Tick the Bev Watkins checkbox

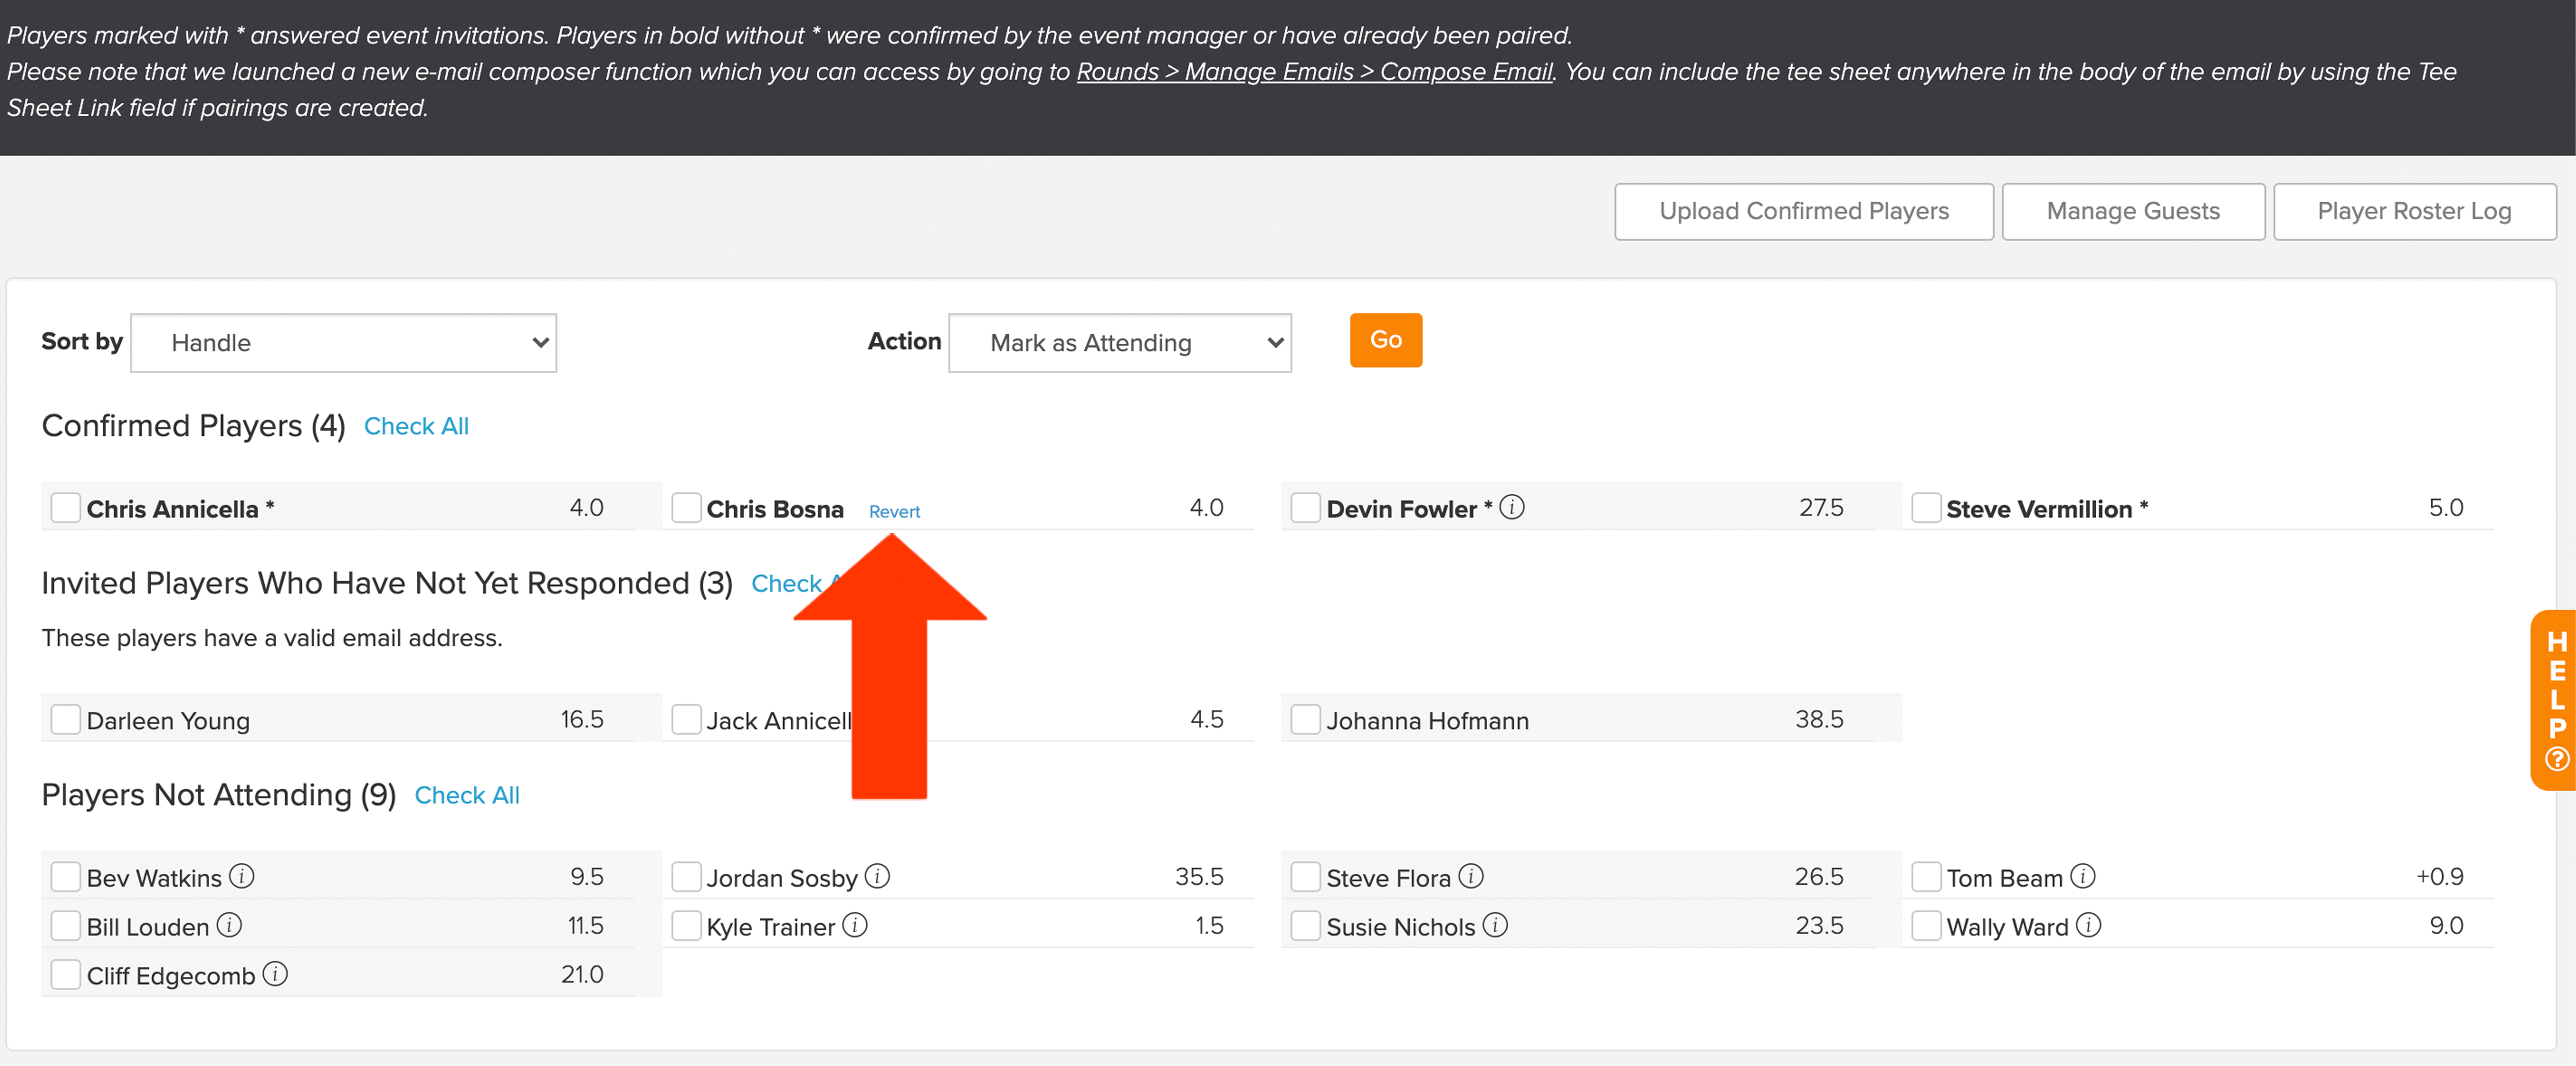click(x=66, y=877)
